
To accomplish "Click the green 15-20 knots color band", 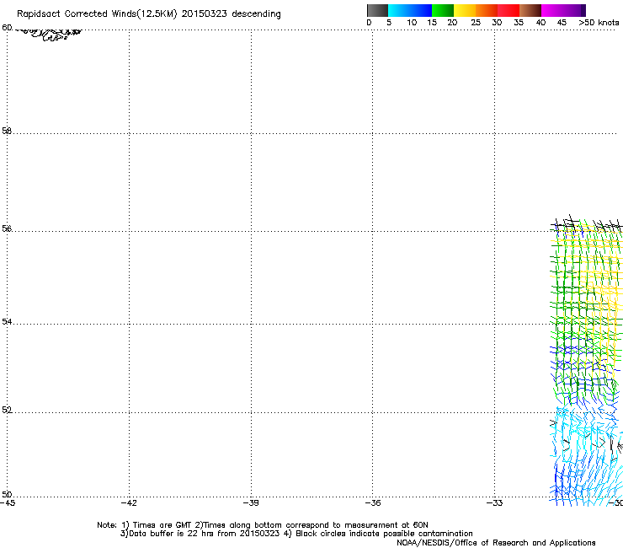I will [x=443, y=10].
